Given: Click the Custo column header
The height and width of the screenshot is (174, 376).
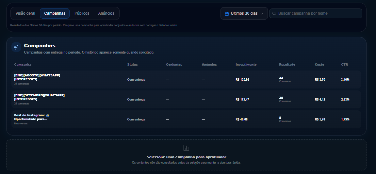Looking at the screenshot, I should [x=319, y=65].
